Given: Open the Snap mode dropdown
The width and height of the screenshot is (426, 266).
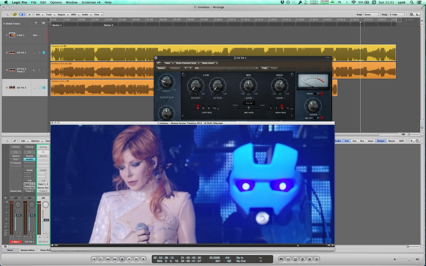Looking at the screenshot, I should (x=372, y=15).
